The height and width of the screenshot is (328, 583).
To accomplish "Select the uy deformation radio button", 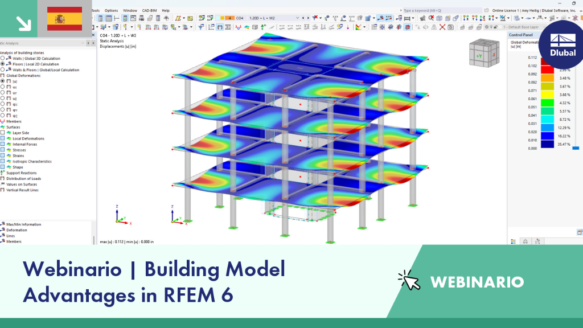I will tap(3, 93).
